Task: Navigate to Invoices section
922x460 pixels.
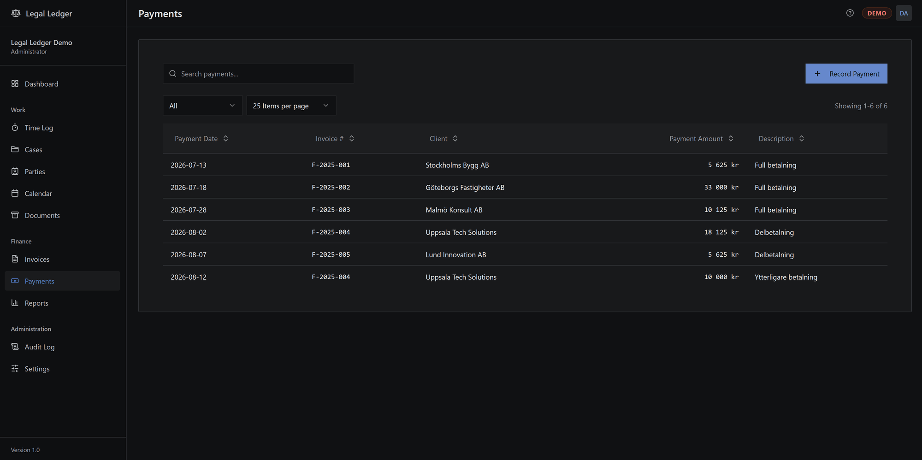Action: pyautogui.click(x=63, y=259)
